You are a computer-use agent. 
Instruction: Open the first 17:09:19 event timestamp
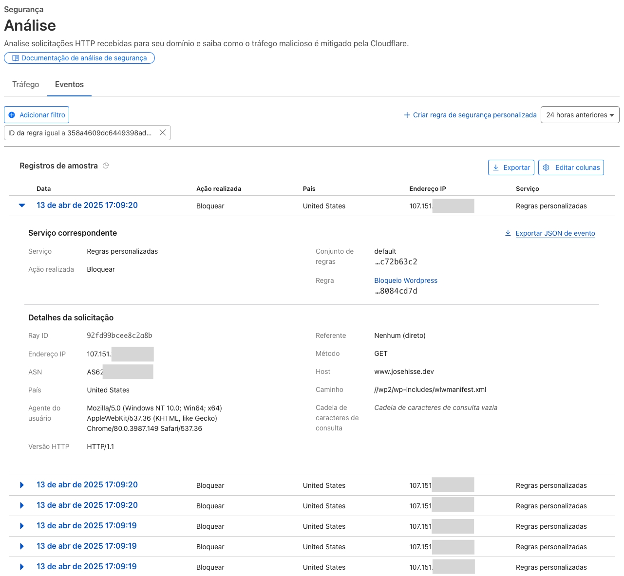point(87,526)
